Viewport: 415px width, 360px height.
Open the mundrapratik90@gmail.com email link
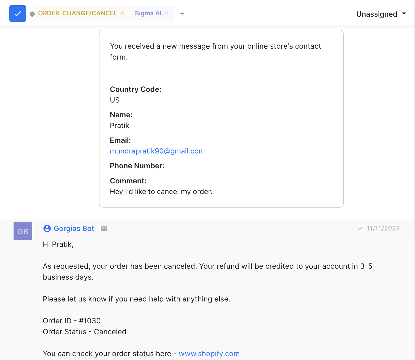pyautogui.click(x=157, y=151)
